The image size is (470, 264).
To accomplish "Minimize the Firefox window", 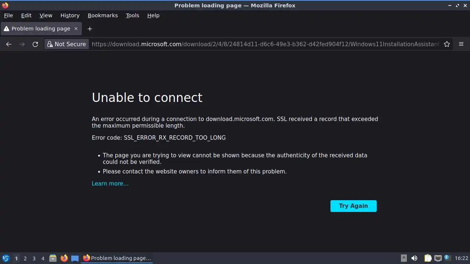I will tap(450, 5).
